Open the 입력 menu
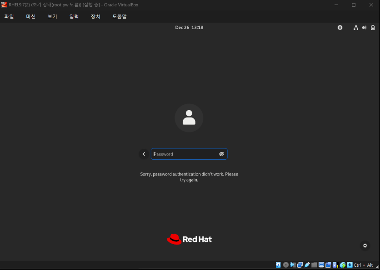Viewport: 380px width, 270px height. [x=74, y=16]
